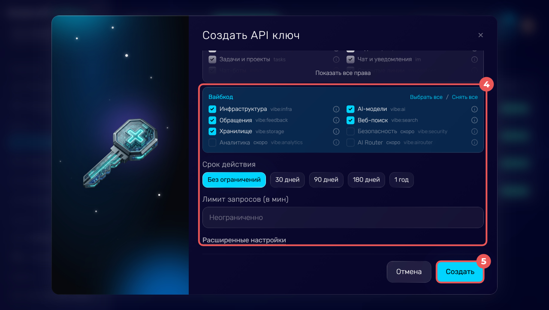This screenshot has height=310, width=549.
Task: Uncheck the Обращения checkbox
Action: 212,120
